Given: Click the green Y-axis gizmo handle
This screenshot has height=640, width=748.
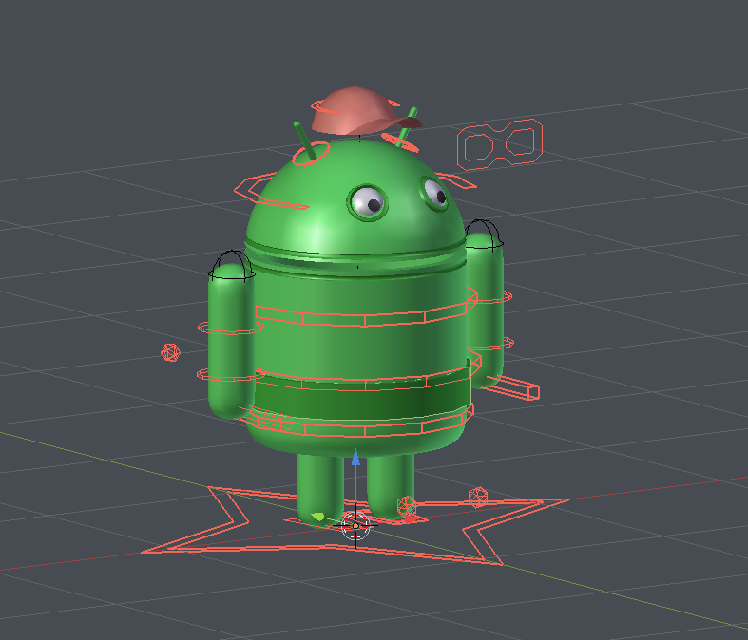Looking at the screenshot, I should click(317, 518).
